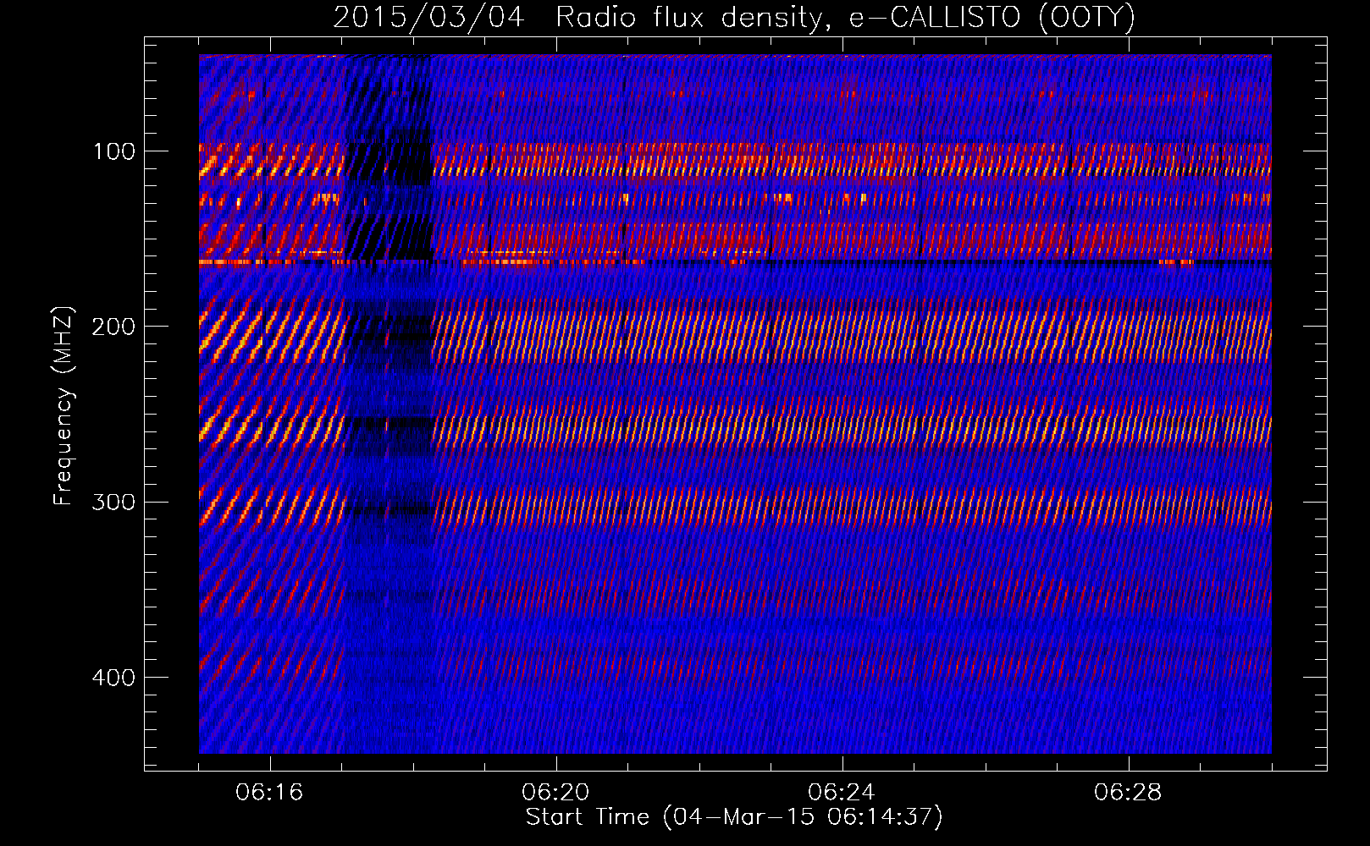Click the 100 frequency tick label
The image size is (1370, 846).
pyautogui.click(x=113, y=152)
